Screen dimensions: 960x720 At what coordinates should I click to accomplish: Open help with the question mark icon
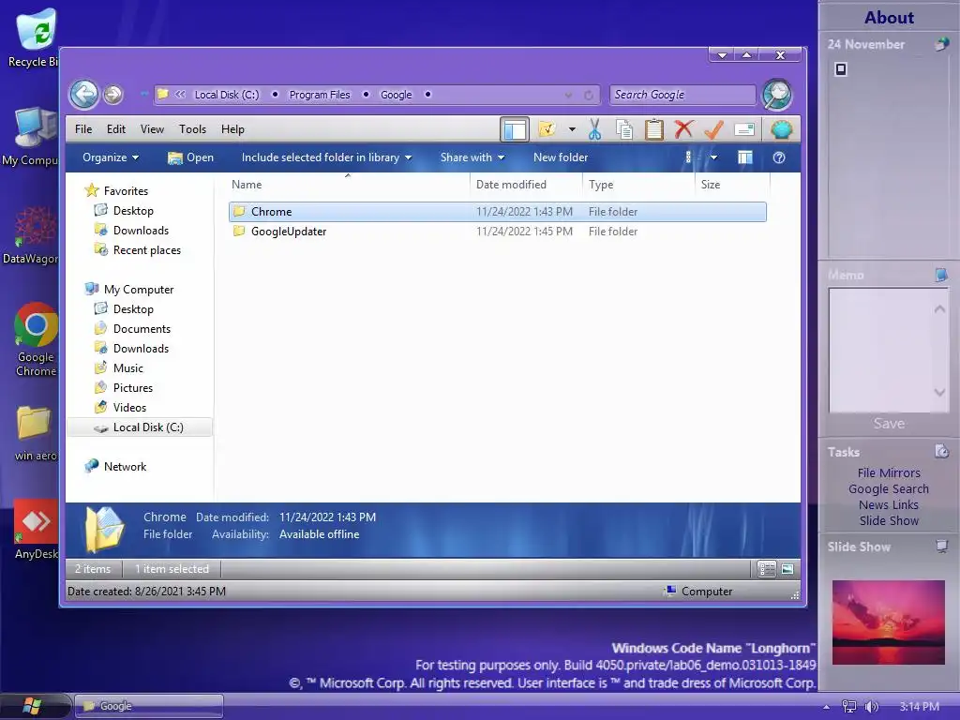tap(779, 157)
